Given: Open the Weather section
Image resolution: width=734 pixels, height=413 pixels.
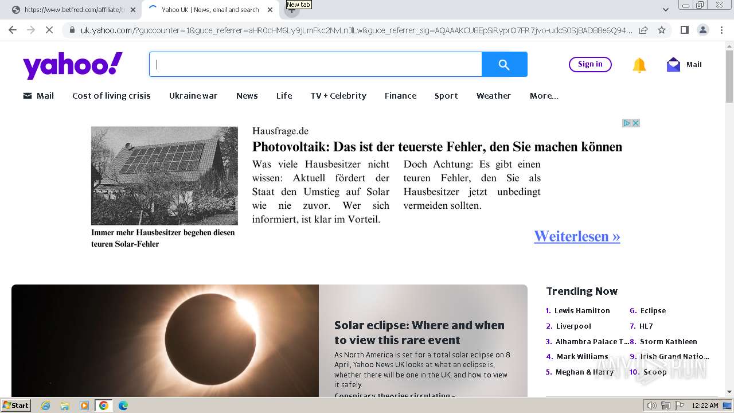Looking at the screenshot, I should (494, 96).
